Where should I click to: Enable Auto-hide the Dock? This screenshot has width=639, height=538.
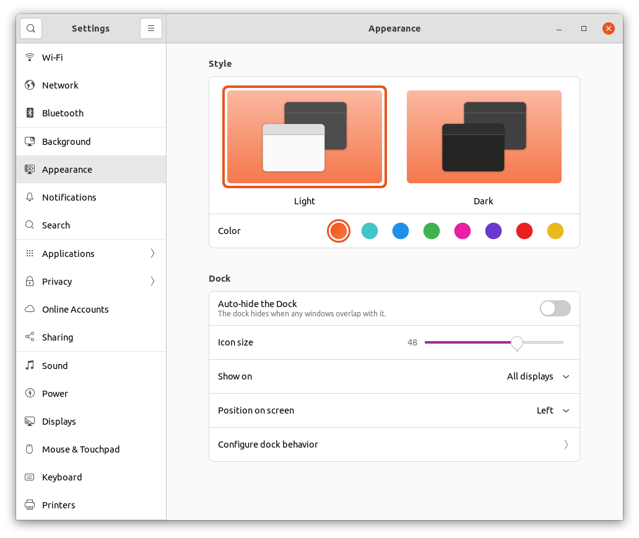click(555, 308)
